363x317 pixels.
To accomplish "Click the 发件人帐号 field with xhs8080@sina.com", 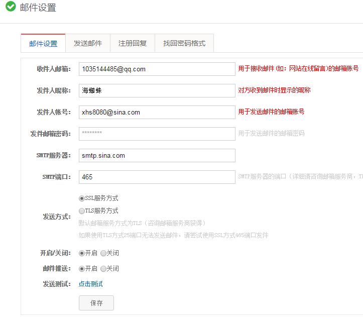I will (157, 113).
